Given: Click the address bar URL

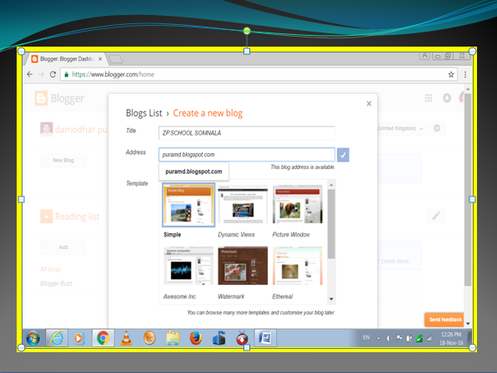Looking at the screenshot, I should (x=113, y=75).
